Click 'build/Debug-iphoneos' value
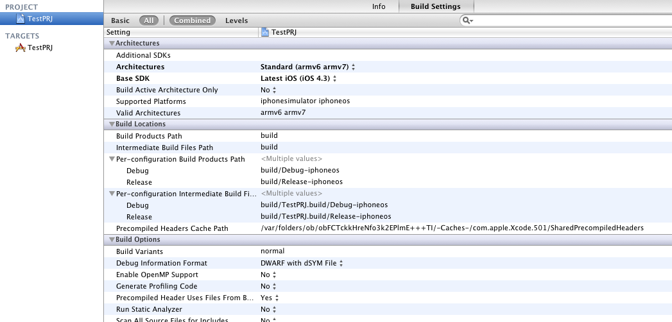 (300, 171)
